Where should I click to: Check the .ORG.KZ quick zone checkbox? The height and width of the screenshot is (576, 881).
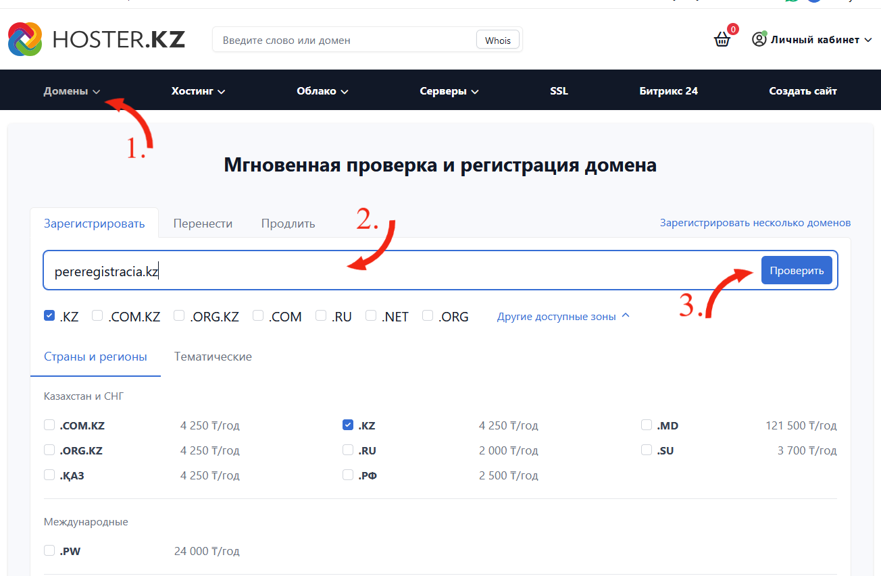click(179, 315)
